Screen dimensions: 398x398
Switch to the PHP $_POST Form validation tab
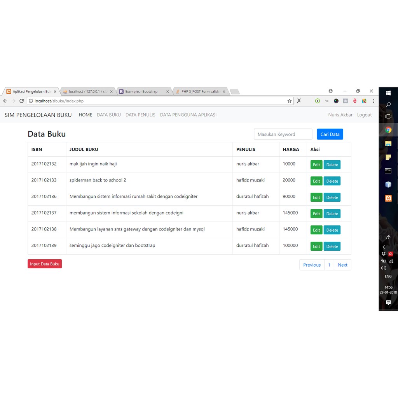click(200, 92)
